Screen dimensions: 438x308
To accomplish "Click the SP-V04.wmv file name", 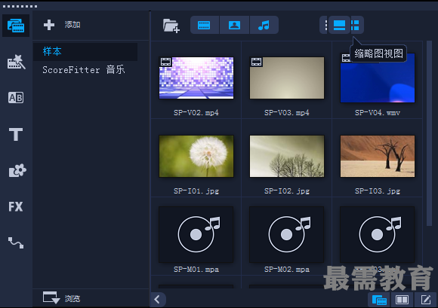I will (x=378, y=113).
